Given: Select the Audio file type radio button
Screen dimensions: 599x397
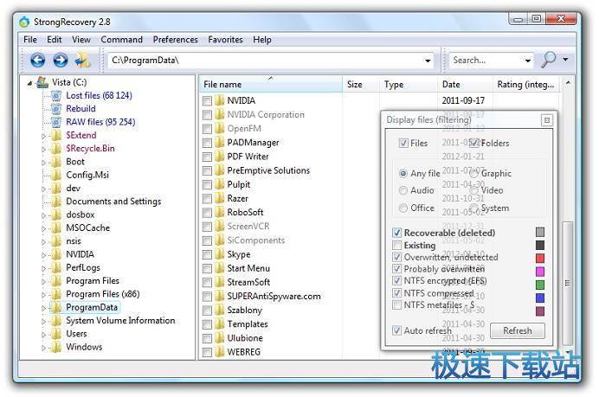Looking at the screenshot, I should [x=403, y=190].
